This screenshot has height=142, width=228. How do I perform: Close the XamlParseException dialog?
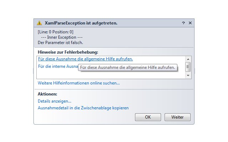click(190, 23)
